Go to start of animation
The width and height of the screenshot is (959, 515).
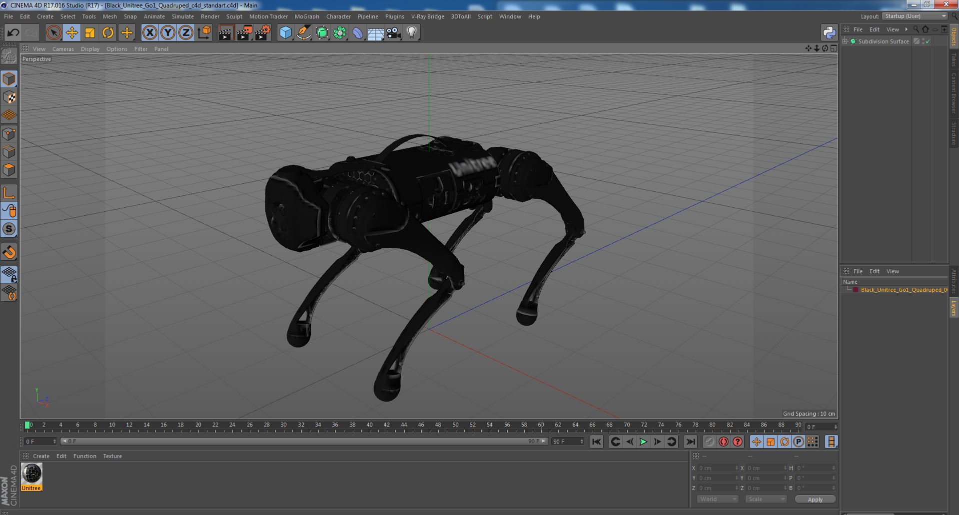click(x=596, y=442)
